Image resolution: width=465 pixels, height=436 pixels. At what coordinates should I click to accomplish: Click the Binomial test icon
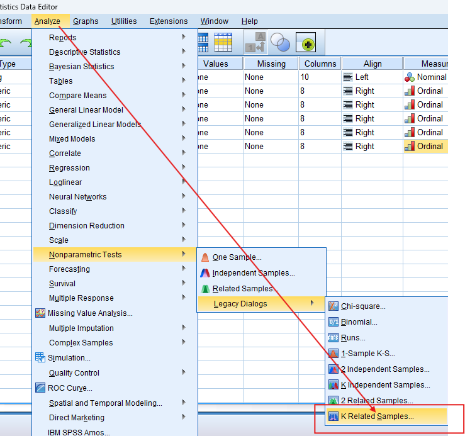(333, 322)
